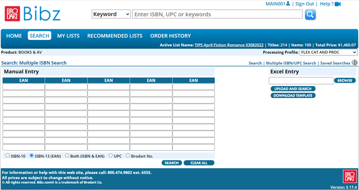The image size is (359, 190).
Task: Click the Product: BOOKS & AV label
Action: [x=22, y=52]
